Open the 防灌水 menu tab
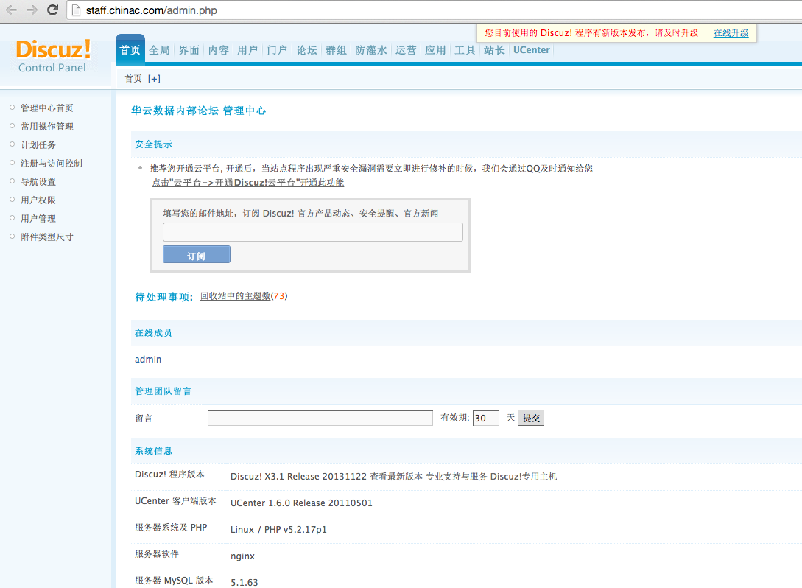 pyautogui.click(x=371, y=50)
